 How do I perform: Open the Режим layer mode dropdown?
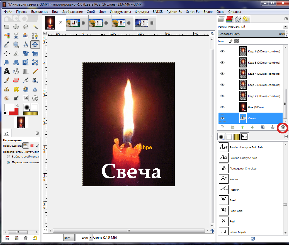pyautogui.click(x=285, y=27)
